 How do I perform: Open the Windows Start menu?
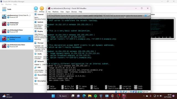pos(53,96)
